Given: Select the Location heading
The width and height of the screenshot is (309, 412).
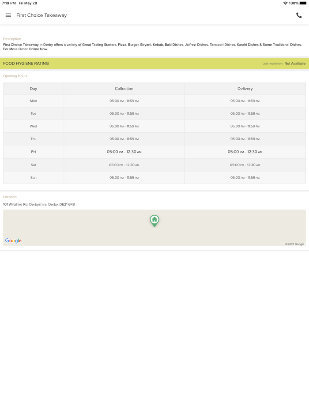Looking at the screenshot, I should point(10,197).
